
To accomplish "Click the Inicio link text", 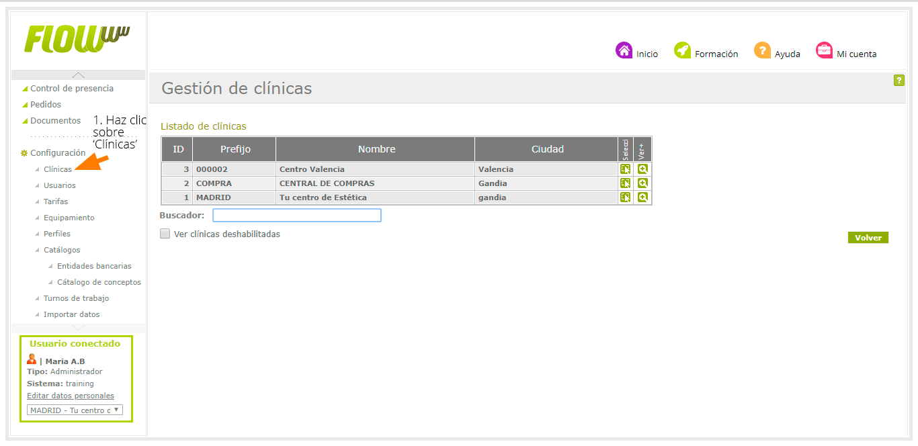I will [x=647, y=54].
